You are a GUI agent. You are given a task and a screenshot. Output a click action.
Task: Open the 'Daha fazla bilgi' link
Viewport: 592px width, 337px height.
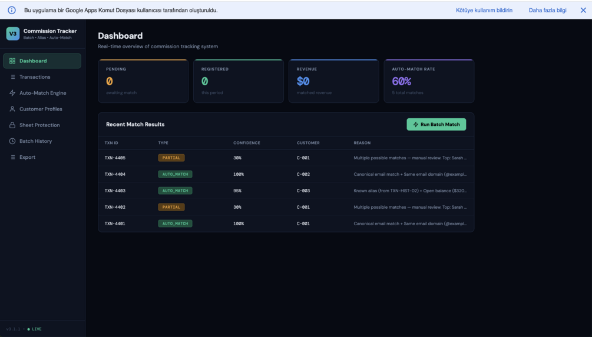coord(547,10)
